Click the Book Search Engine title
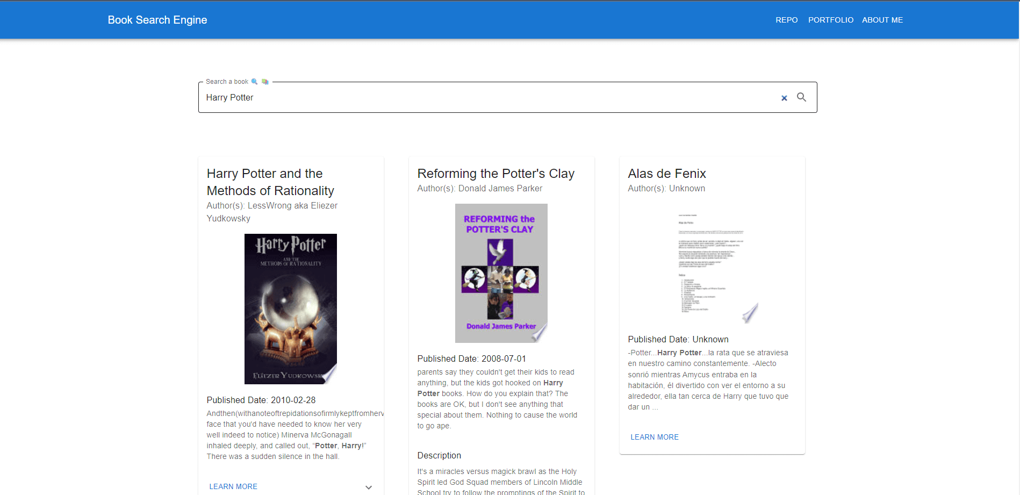This screenshot has height=495, width=1020. (157, 20)
